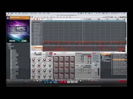Trigger pad A01
This screenshot has width=133, height=99.
(56, 76)
